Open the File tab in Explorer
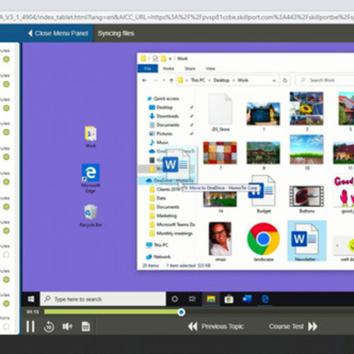 coord(148,69)
